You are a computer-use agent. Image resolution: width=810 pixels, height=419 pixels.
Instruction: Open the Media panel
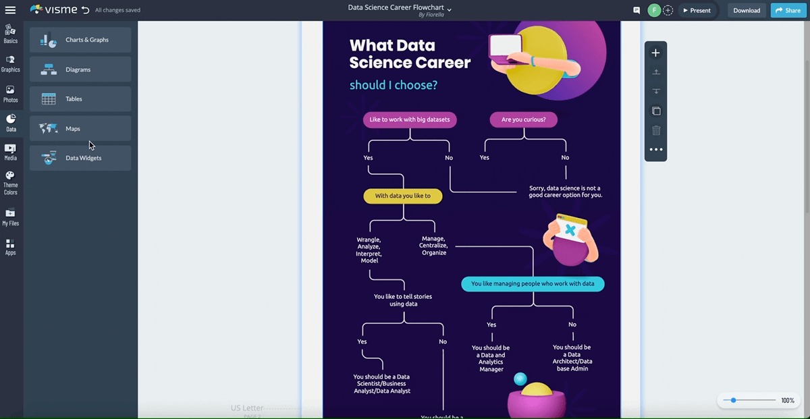pyautogui.click(x=11, y=154)
